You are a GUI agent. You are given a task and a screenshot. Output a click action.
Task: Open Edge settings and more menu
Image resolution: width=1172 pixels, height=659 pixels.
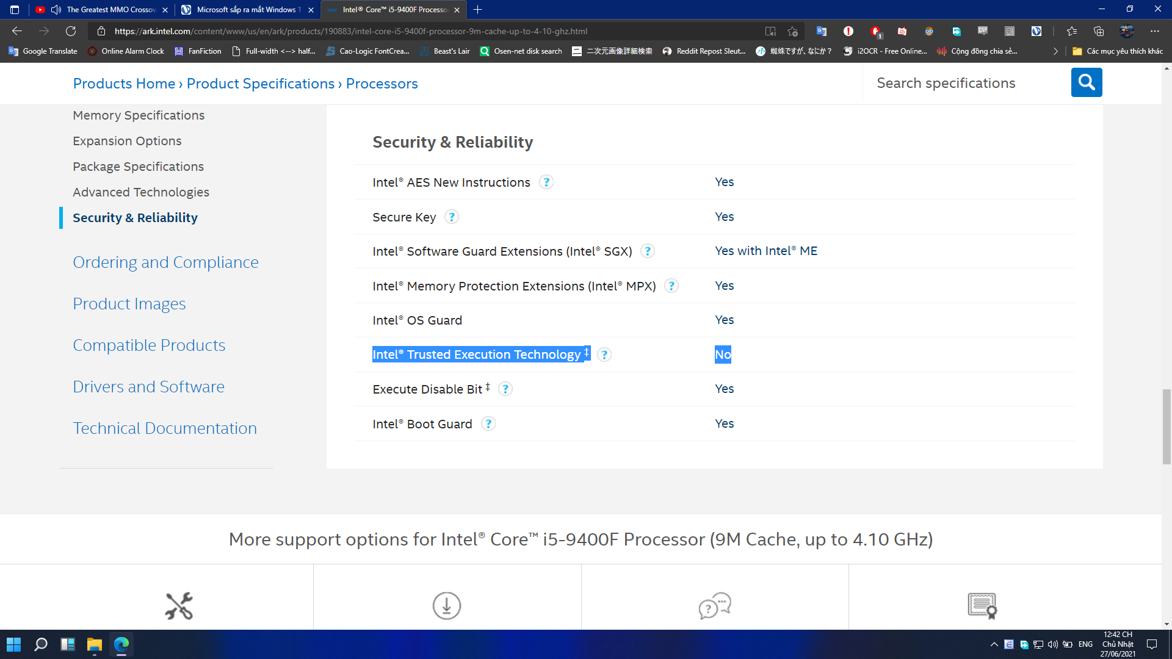click(x=1154, y=31)
